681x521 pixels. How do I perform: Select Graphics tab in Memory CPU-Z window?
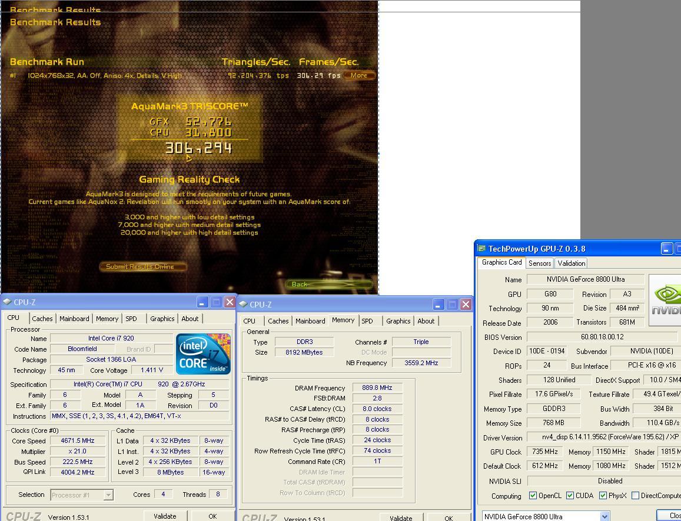coord(398,321)
